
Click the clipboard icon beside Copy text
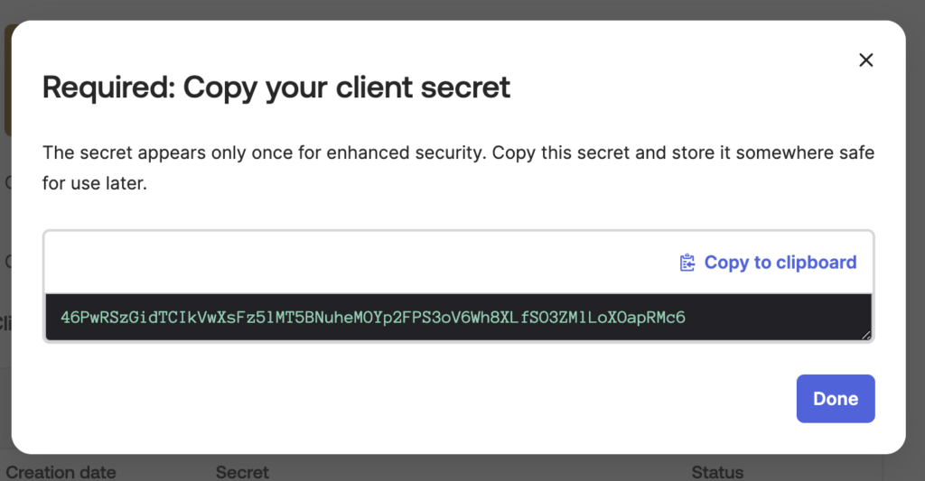click(x=687, y=263)
